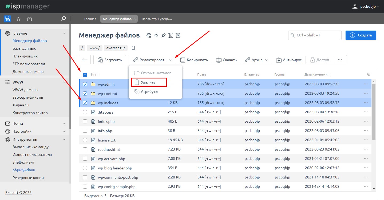
Task: Open the Exosoft © 2022 link
Action: tap(18, 193)
